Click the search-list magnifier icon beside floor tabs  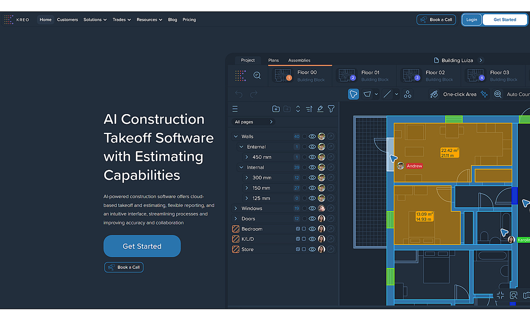pyautogui.click(x=257, y=75)
